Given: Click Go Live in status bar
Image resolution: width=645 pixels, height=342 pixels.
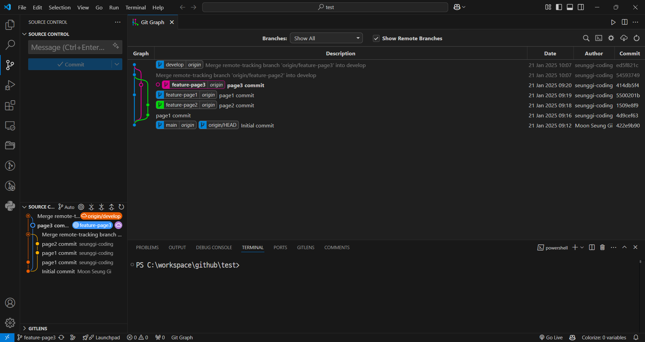Looking at the screenshot, I should point(551,337).
